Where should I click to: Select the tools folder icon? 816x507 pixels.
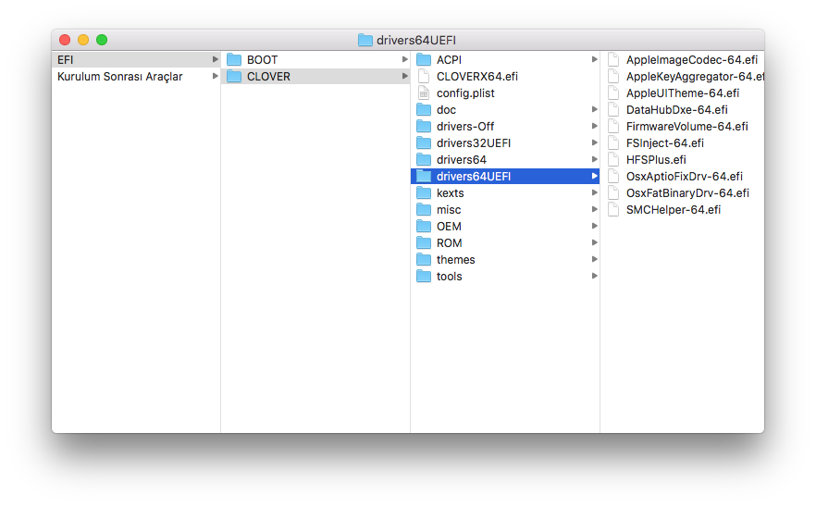click(424, 277)
